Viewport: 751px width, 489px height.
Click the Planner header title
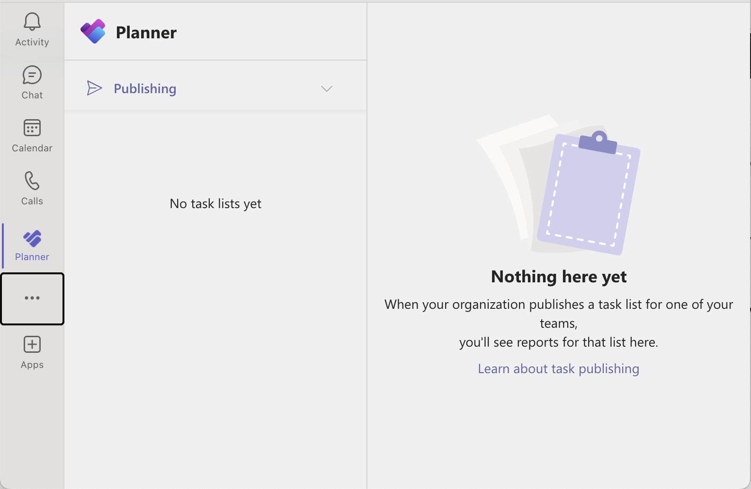pos(146,32)
